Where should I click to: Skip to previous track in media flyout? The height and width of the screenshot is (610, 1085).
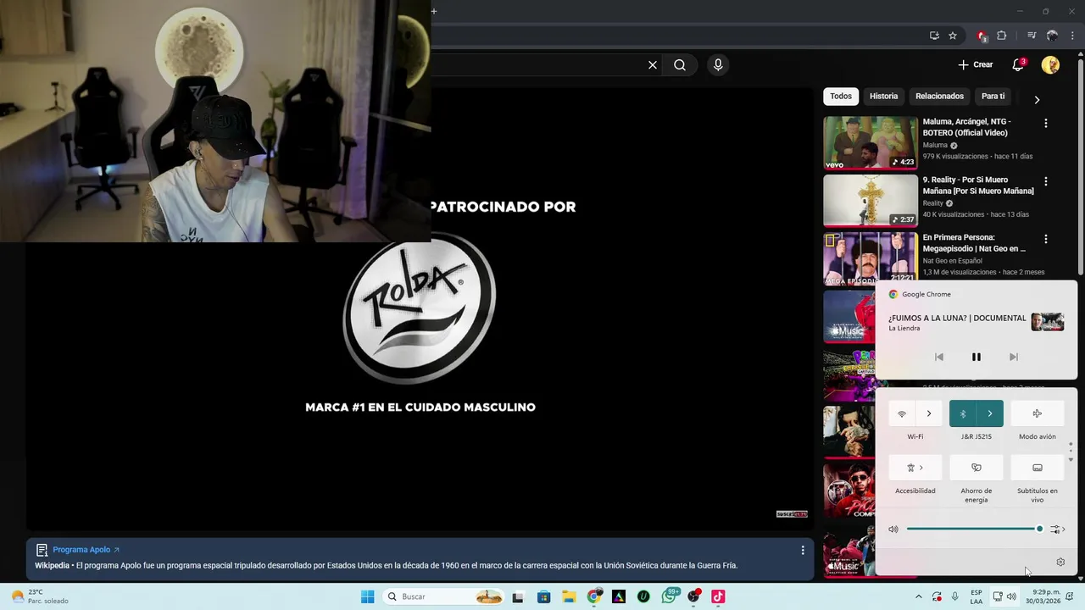pos(938,357)
